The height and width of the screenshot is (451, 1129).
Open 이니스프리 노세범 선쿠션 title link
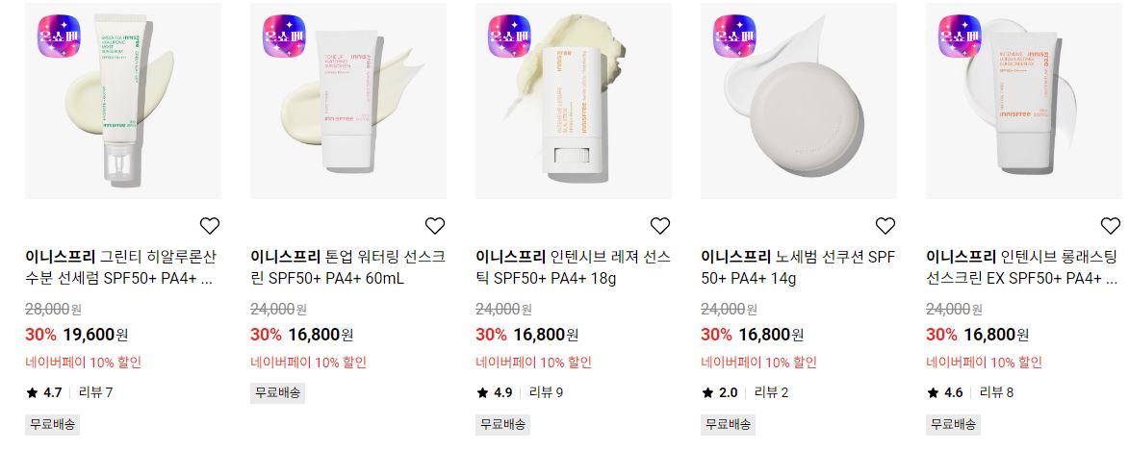[x=798, y=267]
